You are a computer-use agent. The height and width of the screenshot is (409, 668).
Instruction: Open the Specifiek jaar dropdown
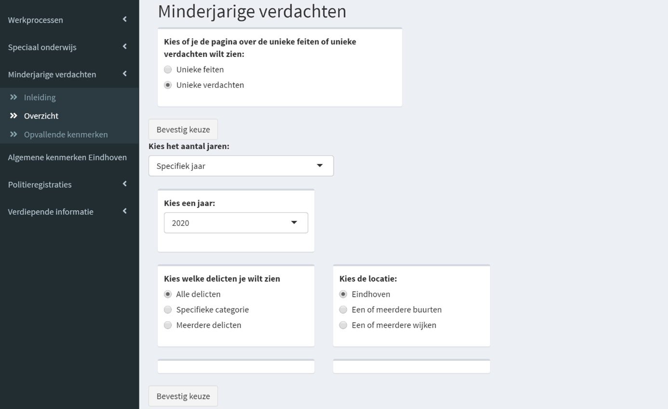240,166
